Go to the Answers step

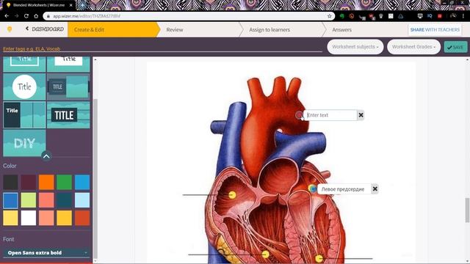(341, 29)
